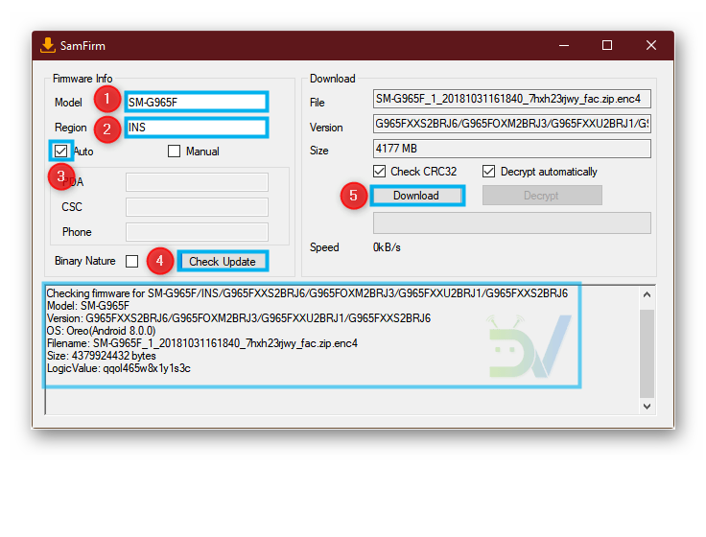Click the log line 'OS: Oreo(Android 8.0.0)'
This screenshot has width=706, height=537.
(102, 331)
